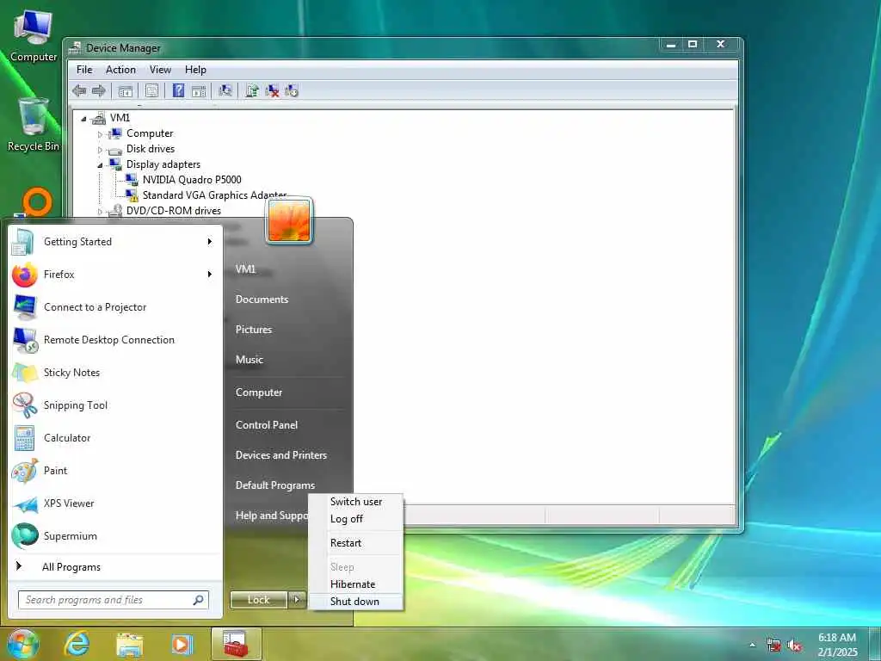Viewport: 881px width, 661px height.
Task: Click the Uninstall device icon with red X
Action: click(272, 90)
